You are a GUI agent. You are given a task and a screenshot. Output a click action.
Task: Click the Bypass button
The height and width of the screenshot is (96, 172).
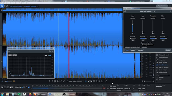tap(133, 50)
